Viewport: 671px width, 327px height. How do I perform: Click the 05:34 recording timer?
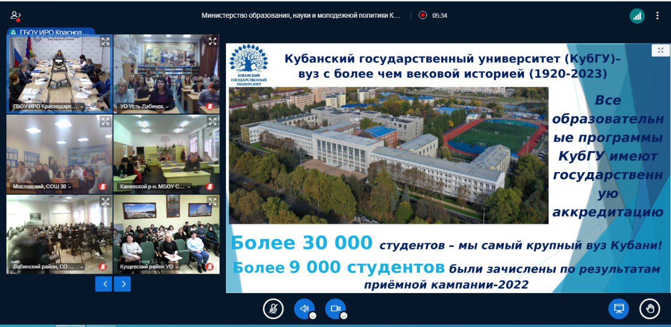coord(439,16)
